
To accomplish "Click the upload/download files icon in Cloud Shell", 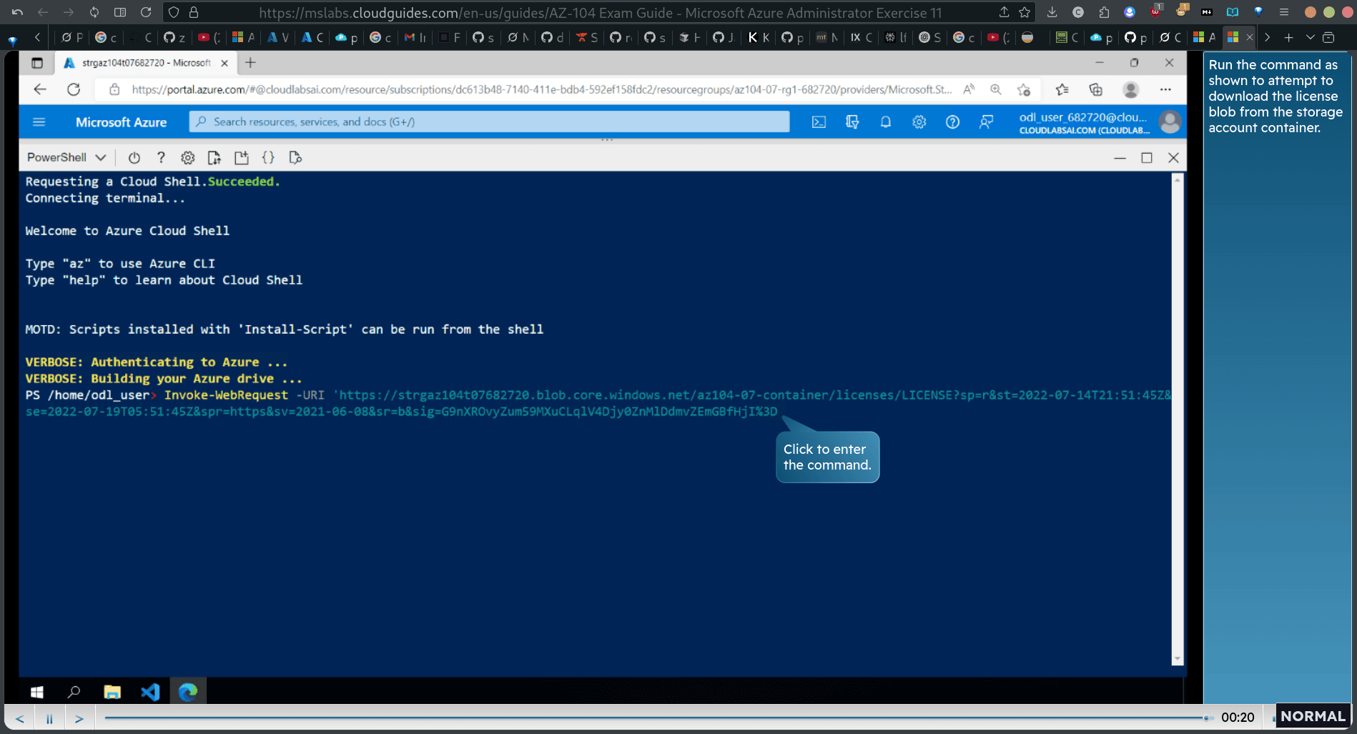I will (x=214, y=158).
